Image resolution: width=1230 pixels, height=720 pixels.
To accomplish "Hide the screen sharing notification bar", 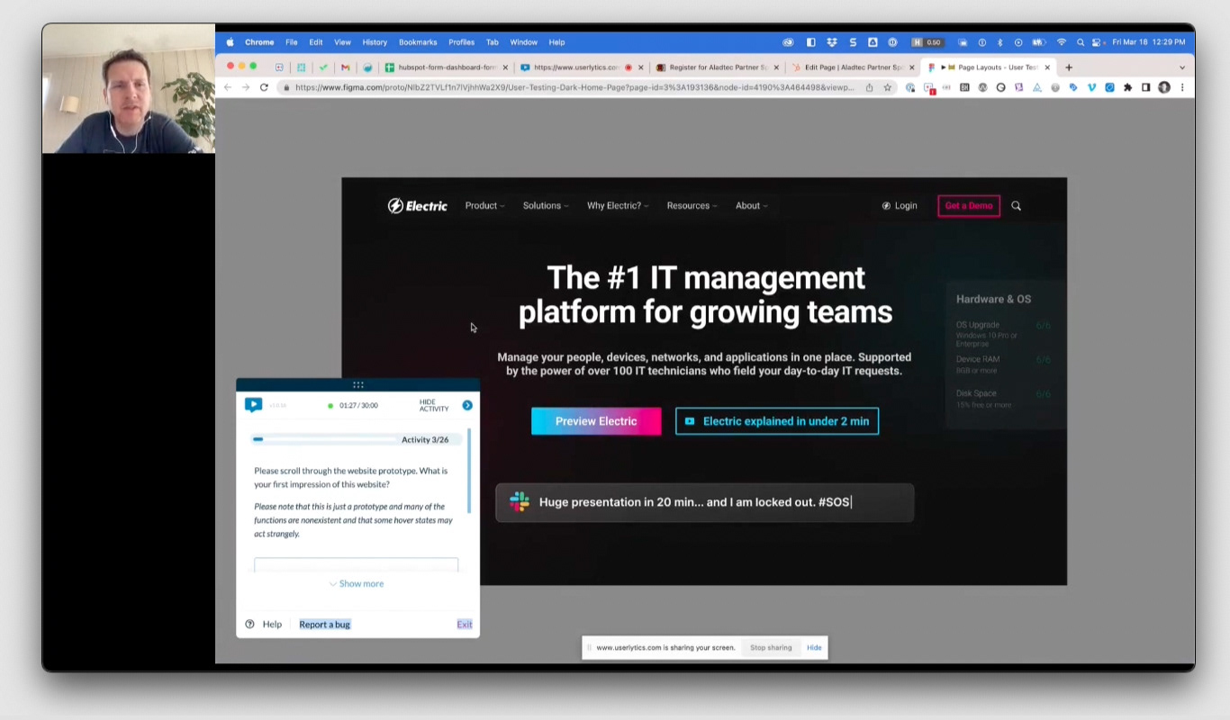I will tap(814, 648).
